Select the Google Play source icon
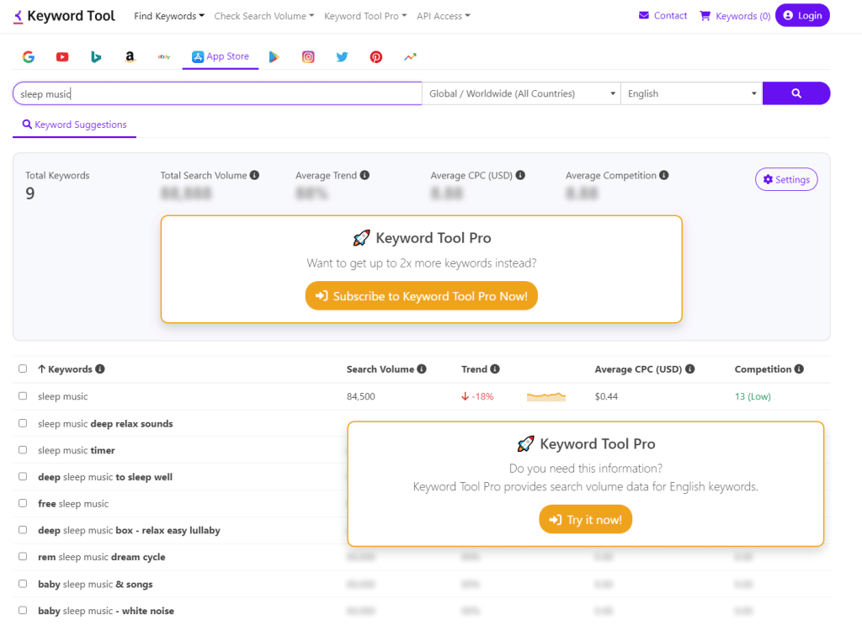Image resolution: width=862 pixels, height=636 pixels. pyautogui.click(x=274, y=56)
